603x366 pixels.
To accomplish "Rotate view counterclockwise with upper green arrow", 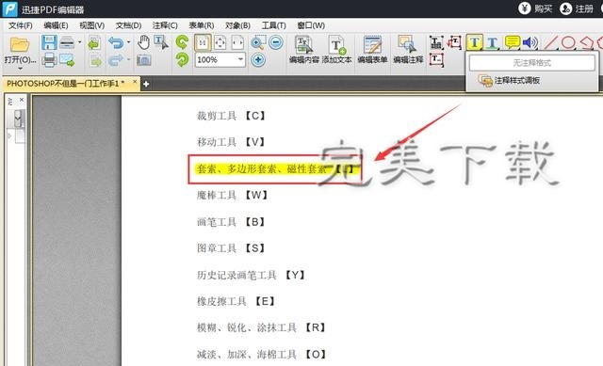I will coord(182,41).
